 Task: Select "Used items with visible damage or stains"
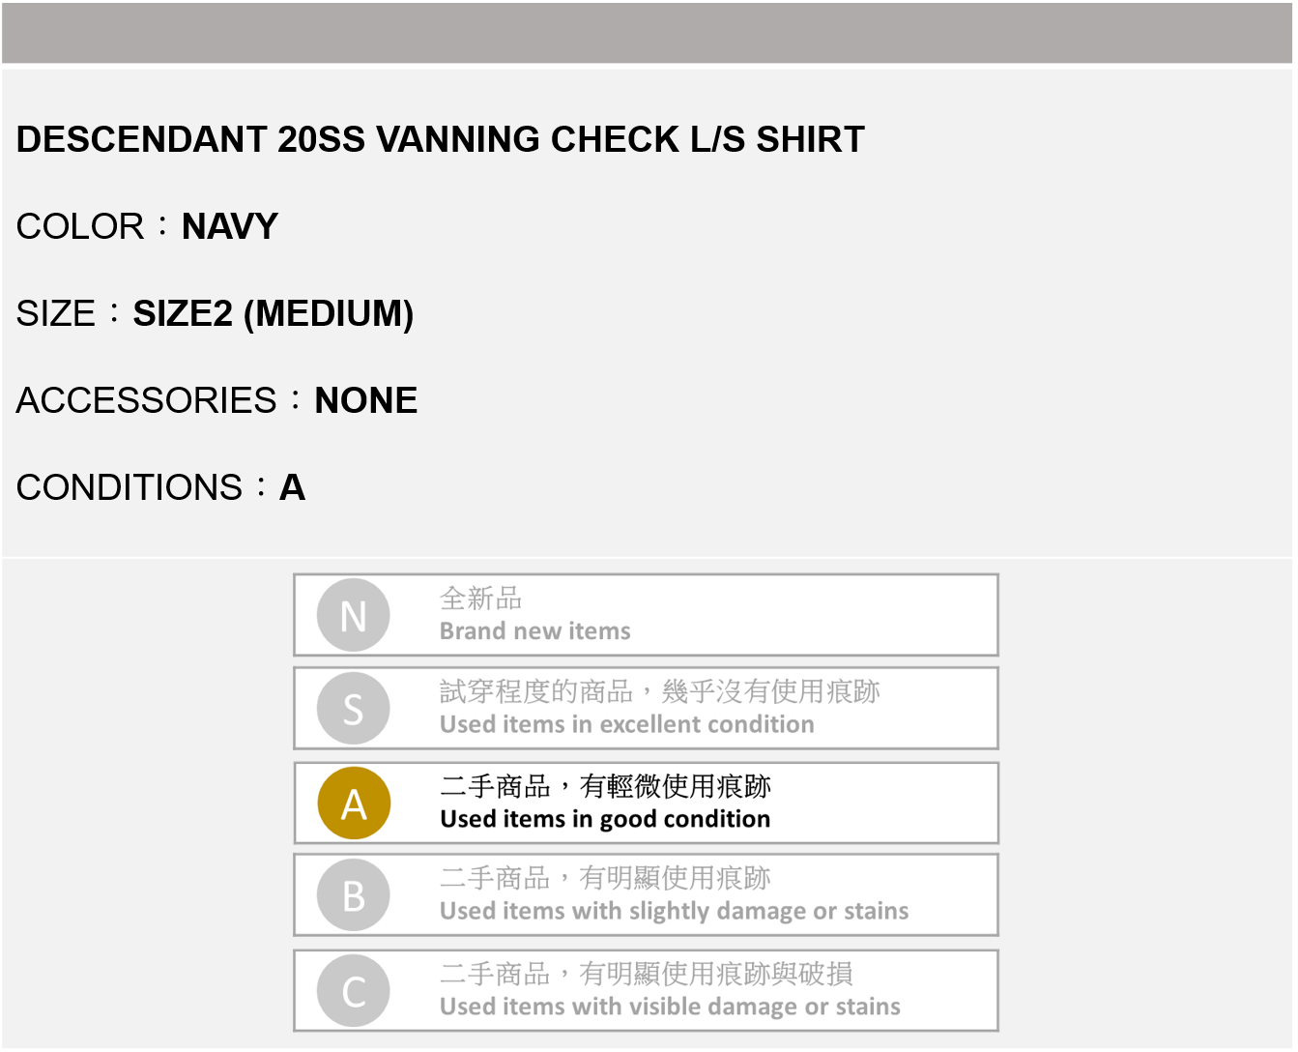670,1007
